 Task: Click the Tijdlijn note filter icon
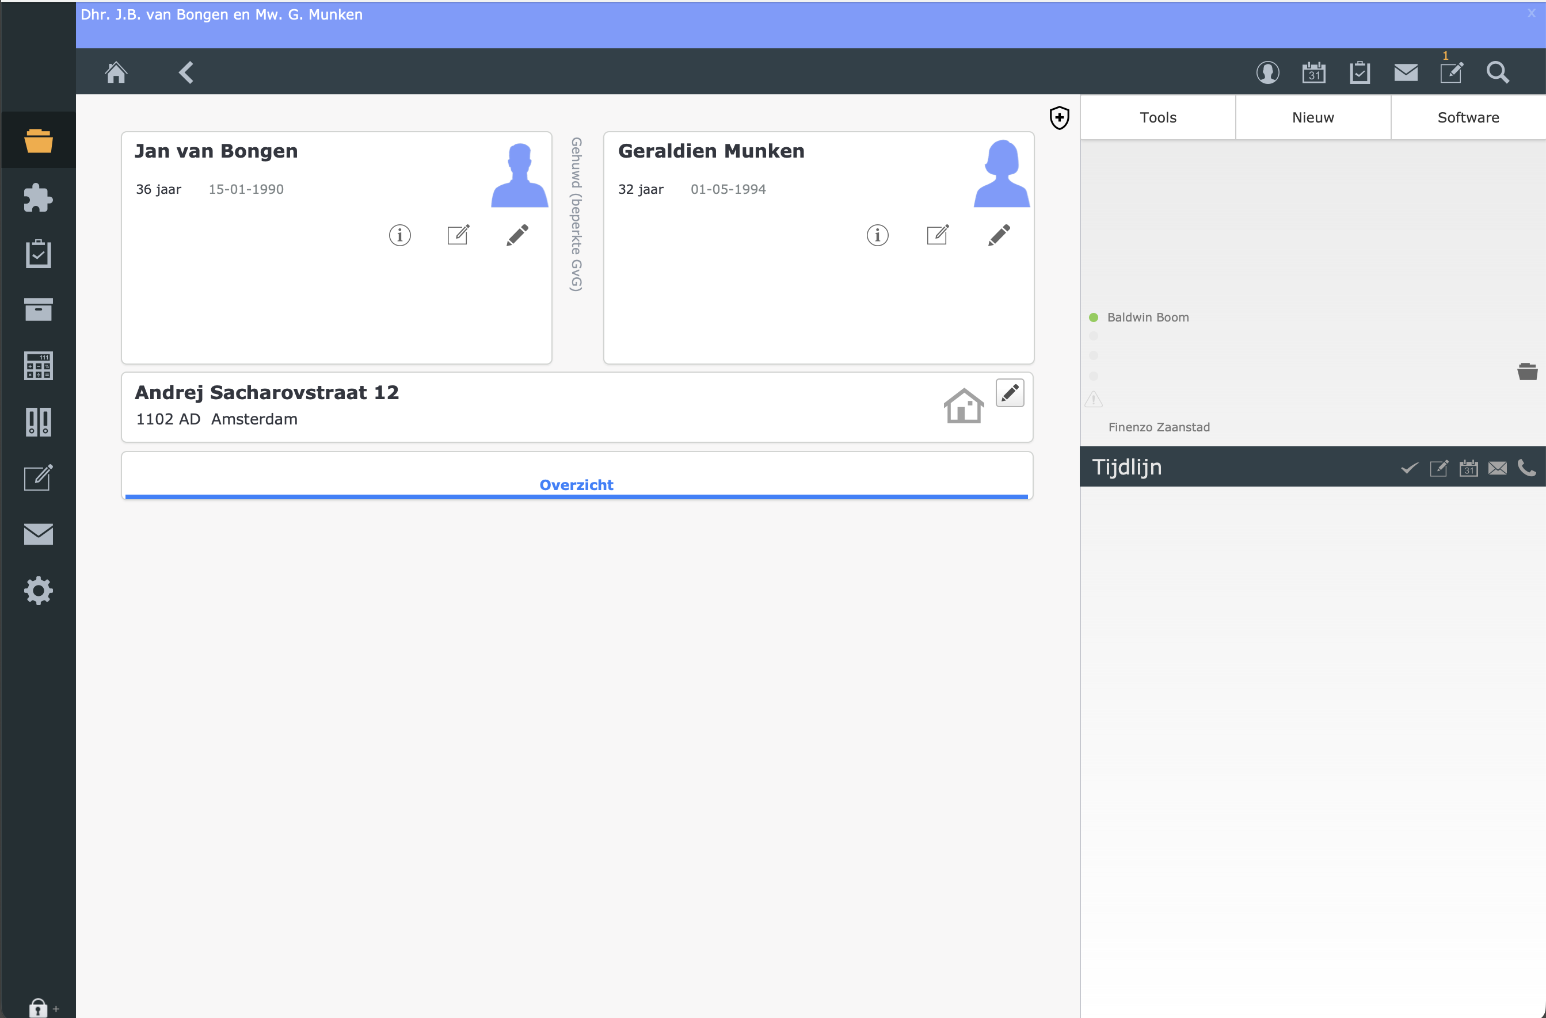pos(1439,468)
